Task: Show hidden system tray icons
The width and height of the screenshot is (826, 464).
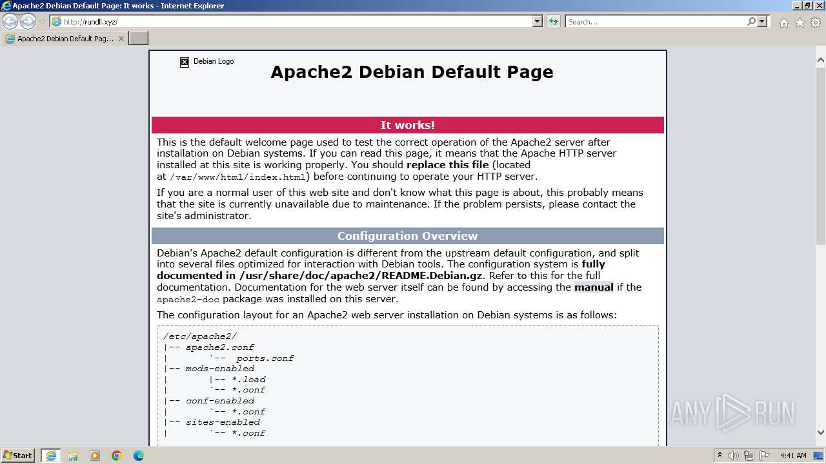Action: coord(720,456)
